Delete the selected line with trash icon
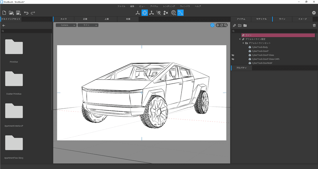This screenshot has height=169, width=318. 314,26
